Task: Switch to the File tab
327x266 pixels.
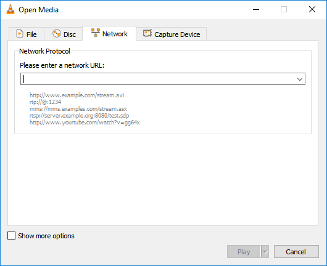Action: point(27,34)
